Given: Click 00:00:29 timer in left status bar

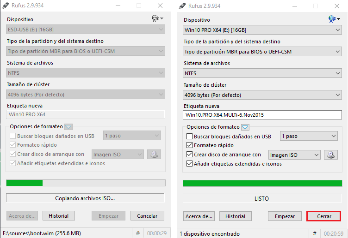Looking at the screenshot, I should (157, 233).
